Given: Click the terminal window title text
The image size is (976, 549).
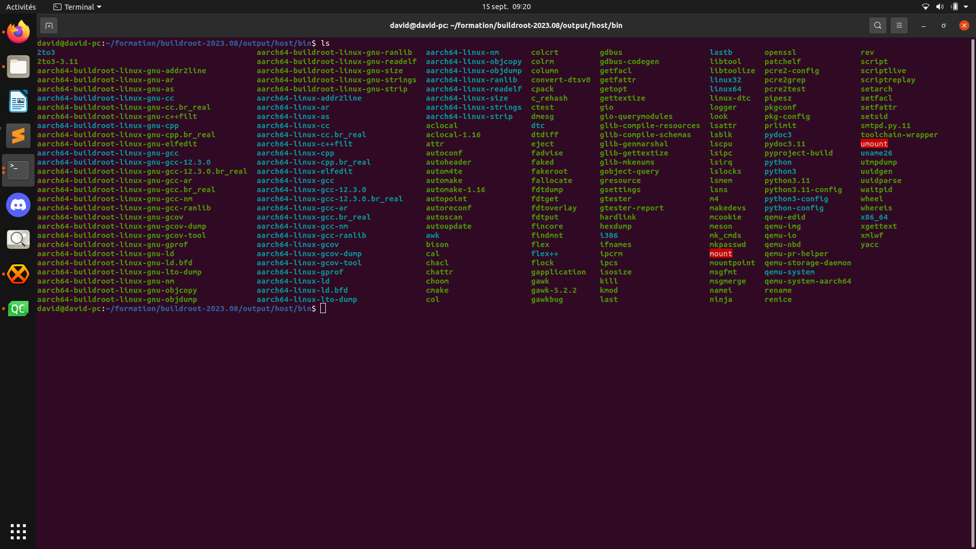Looking at the screenshot, I should tap(506, 25).
